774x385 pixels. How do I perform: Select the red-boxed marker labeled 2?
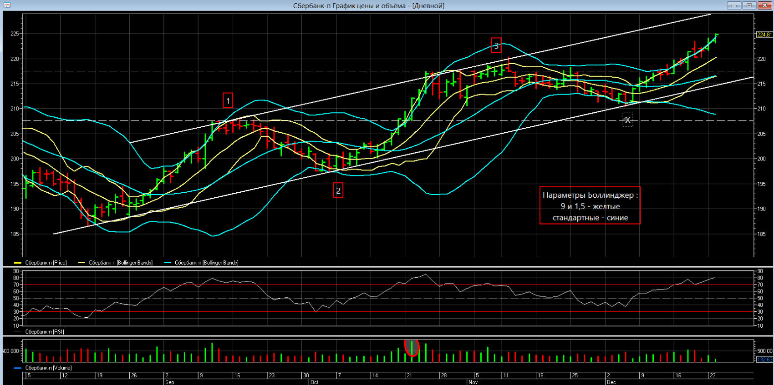pos(338,190)
